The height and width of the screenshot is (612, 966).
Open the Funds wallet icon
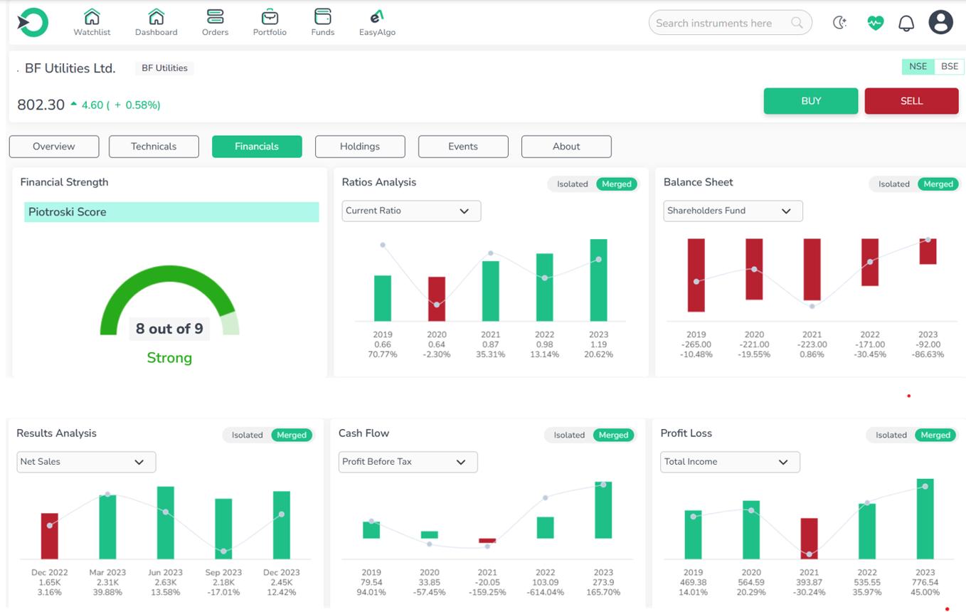coord(322,16)
